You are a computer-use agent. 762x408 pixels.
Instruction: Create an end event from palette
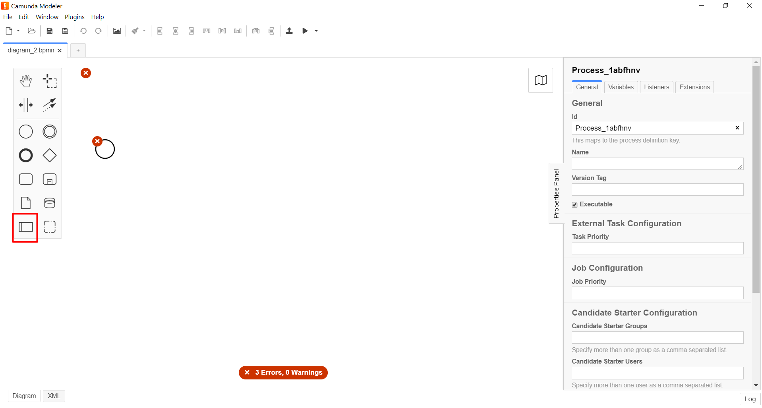[x=26, y=156]
